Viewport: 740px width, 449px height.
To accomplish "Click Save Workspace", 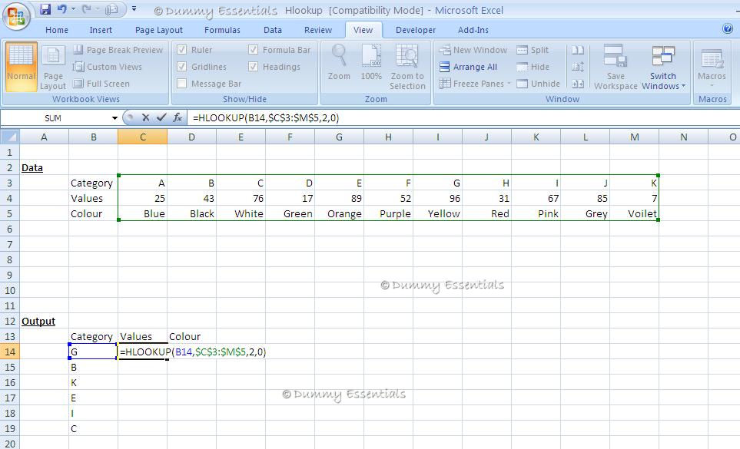I will [x=616, y=67].
